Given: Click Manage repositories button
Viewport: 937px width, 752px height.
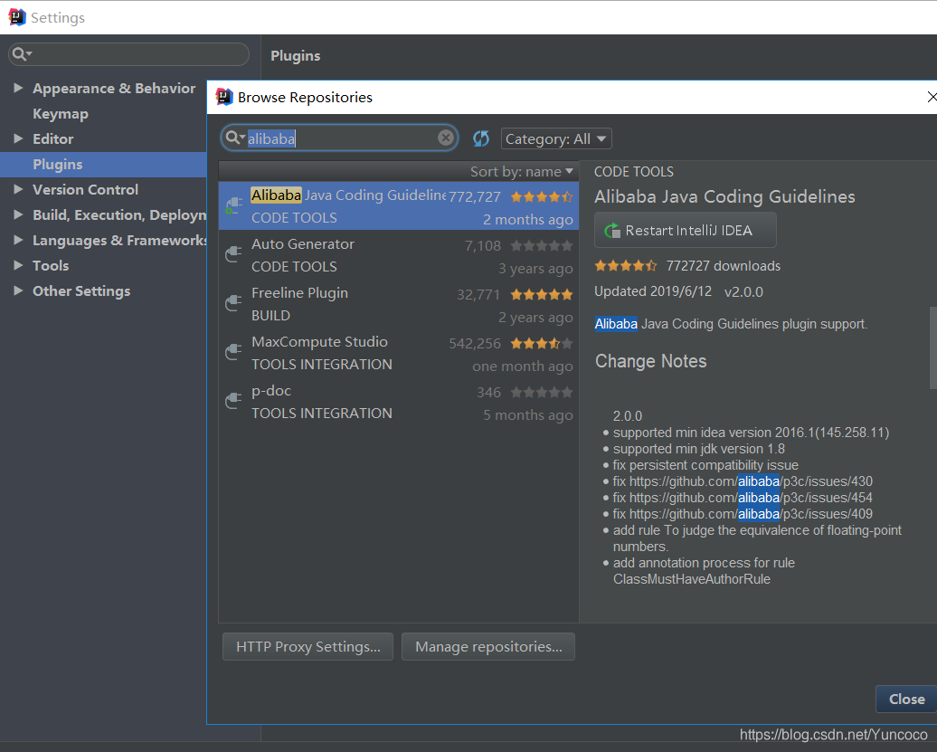Looking at the screenshot, I should (488, 647).
